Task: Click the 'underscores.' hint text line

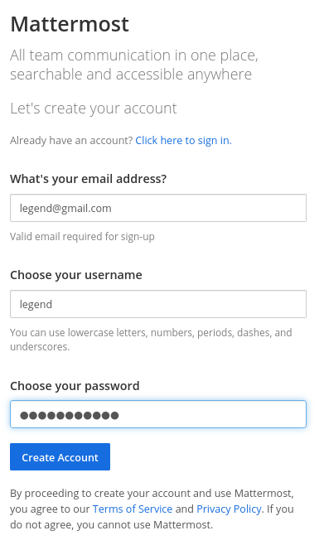Action: click(40, 347)
